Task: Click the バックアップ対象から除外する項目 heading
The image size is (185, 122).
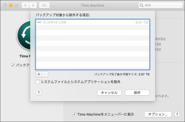Action: [x=63, y=15]
